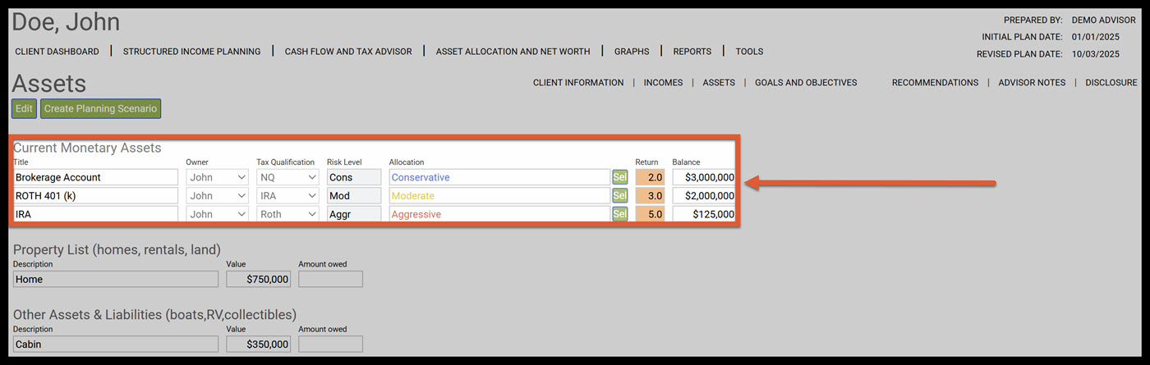
Task: Click Amount owed field for Home
Action: 330,279
